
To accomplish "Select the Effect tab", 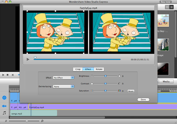I will coord(88,69).
